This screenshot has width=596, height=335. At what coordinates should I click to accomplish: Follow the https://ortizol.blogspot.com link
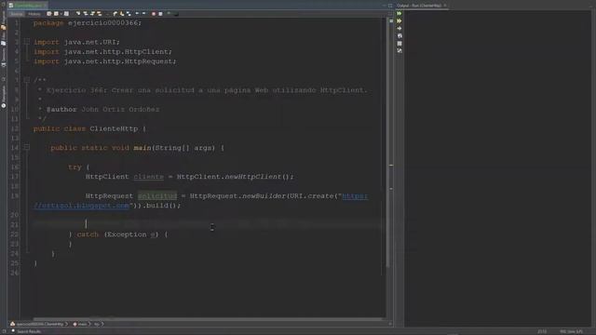(81, 206)
